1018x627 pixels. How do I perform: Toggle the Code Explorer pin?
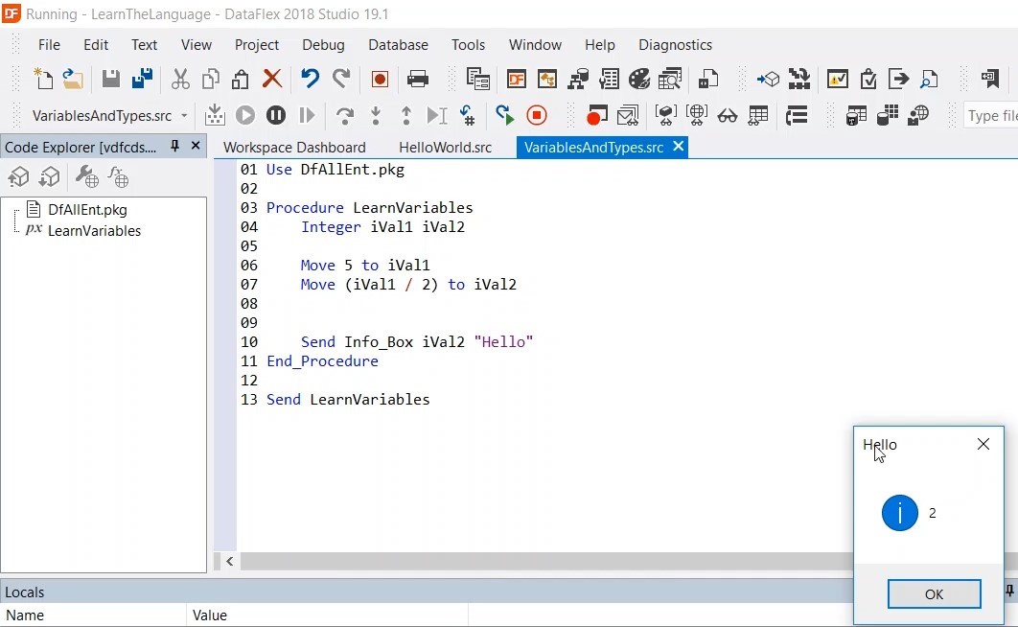click(174, 147)
